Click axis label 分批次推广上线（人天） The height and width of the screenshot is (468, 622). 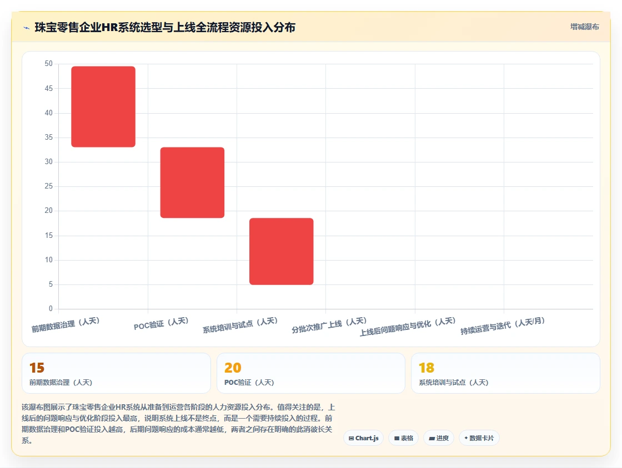(x=329, y=325)
